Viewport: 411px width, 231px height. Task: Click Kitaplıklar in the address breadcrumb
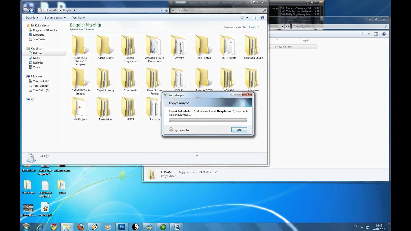[52, 10]
